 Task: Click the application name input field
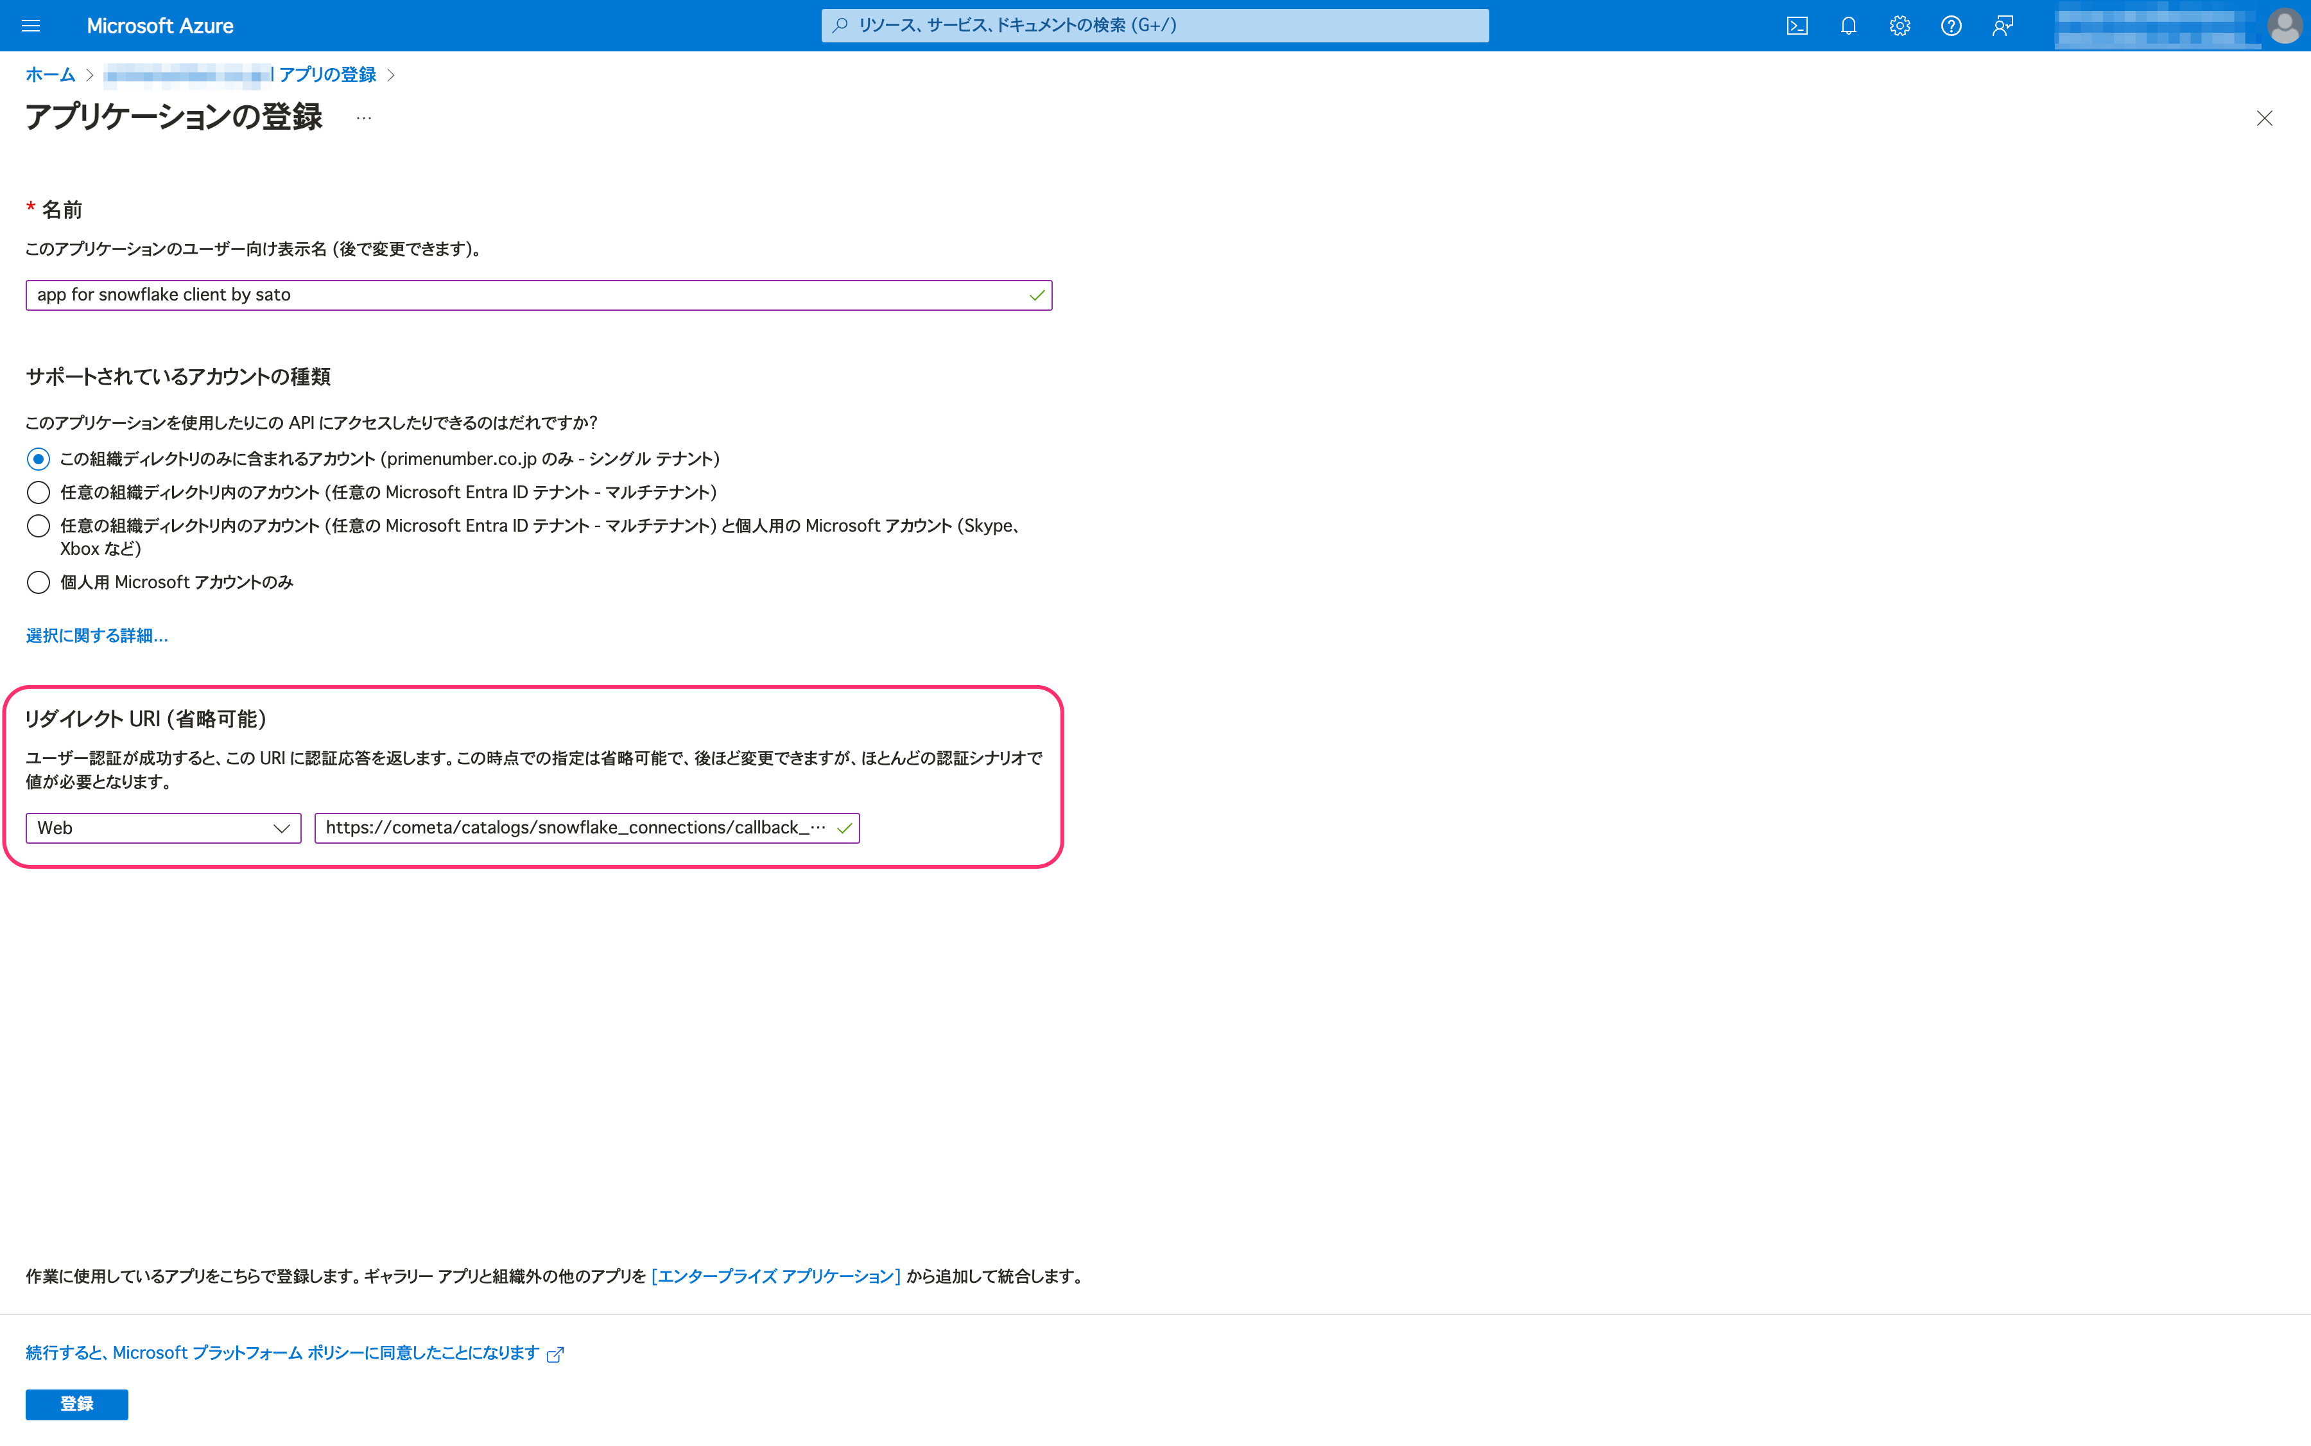tap(539, 295)
